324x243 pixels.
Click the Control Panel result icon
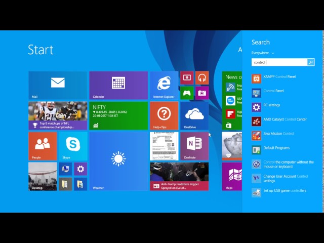pos(256,93)
